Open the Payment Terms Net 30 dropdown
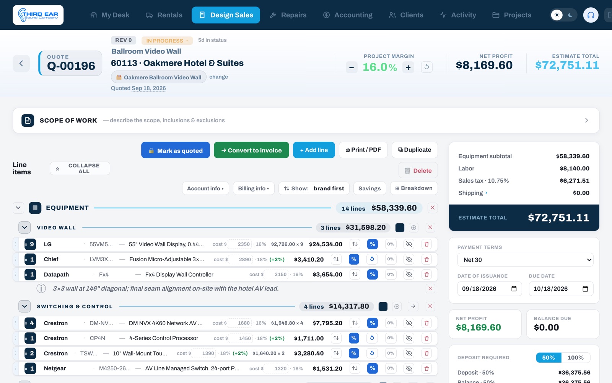This screenshot has height=383, width=612. click(525, 260)
